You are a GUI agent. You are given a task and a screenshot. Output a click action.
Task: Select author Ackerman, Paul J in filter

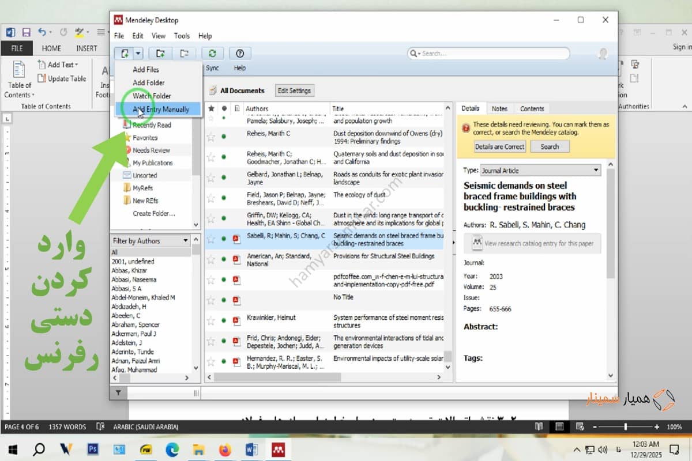pos(133,334)
